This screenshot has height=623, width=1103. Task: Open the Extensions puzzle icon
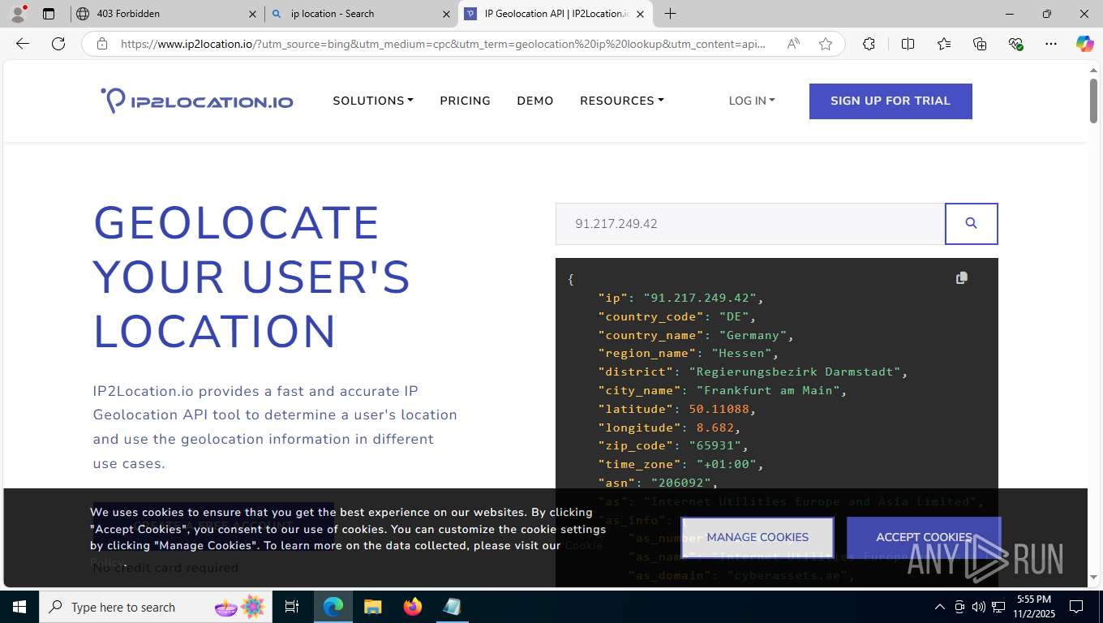pos(869,44)
